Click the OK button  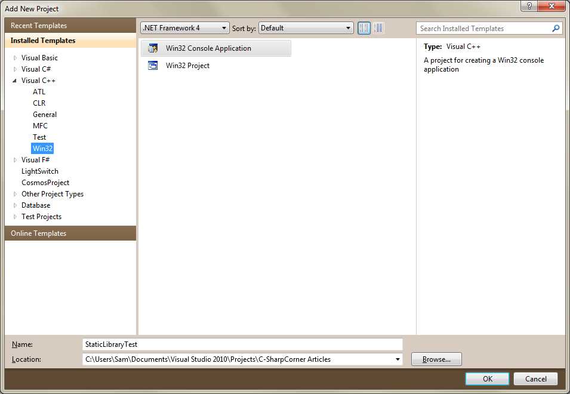click(487, 378)
